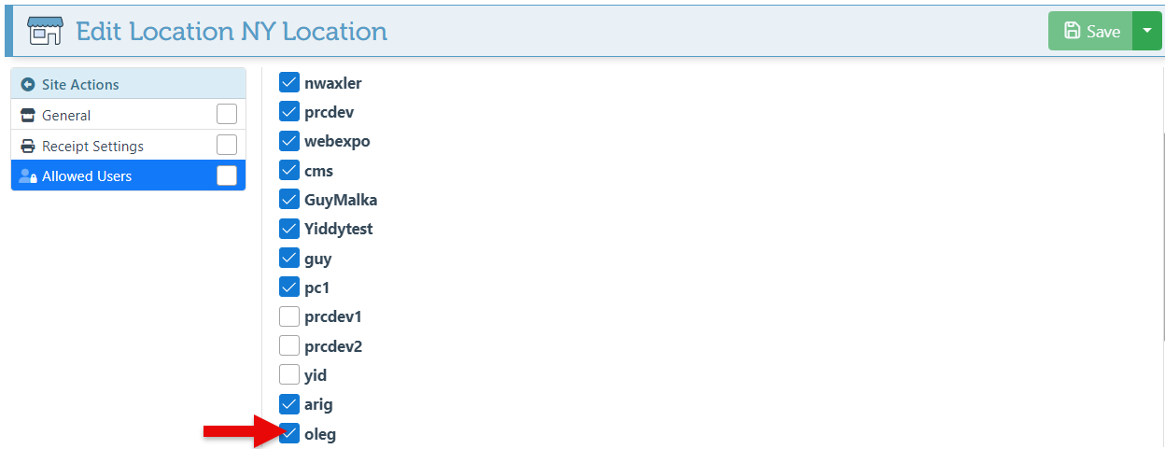Tick the box next to General
This screenshot has width=1165, height=449.
tap(227, 115)
